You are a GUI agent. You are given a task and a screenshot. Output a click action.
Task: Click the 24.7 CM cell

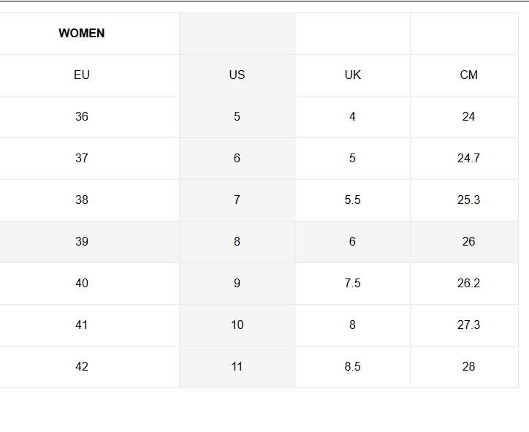pos(468,158)
